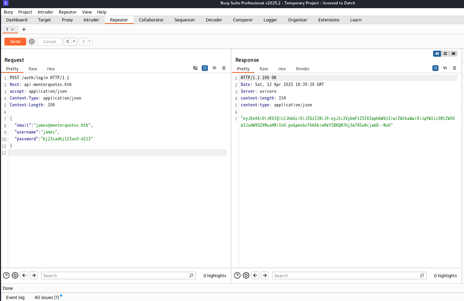
Task: Open the Project menu
Action: (25, 12)
